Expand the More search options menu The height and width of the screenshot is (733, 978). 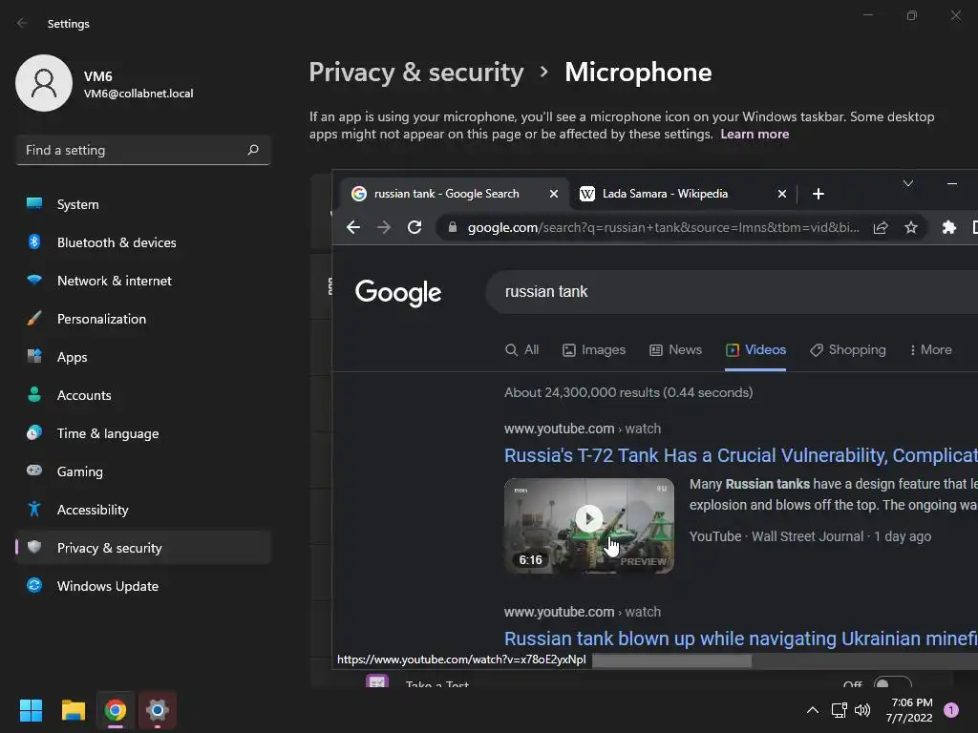tap(930, 349)
